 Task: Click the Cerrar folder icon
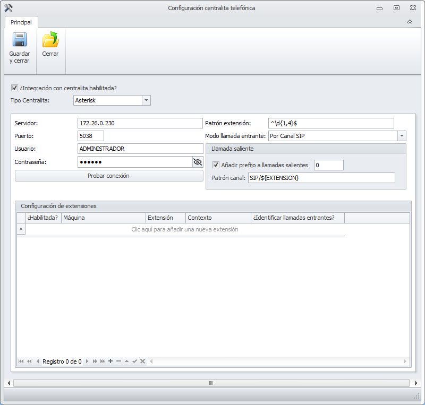pos(50,40)
